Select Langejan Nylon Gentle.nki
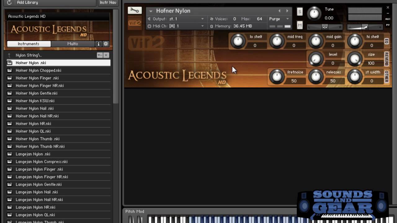The width and height of the screenshot is (397, 223). (59, 184)
